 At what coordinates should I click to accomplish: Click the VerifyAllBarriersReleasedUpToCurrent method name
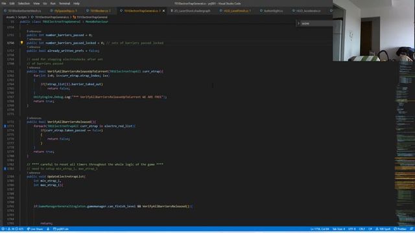(78, 71)
